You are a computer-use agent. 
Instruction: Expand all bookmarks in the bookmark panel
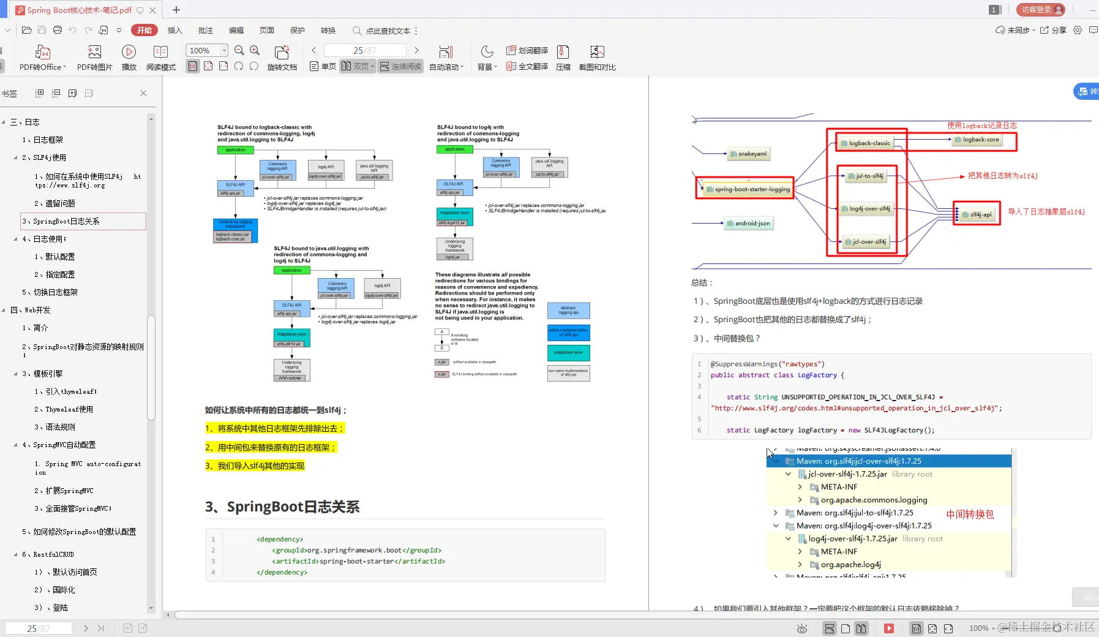coord(40,93)
